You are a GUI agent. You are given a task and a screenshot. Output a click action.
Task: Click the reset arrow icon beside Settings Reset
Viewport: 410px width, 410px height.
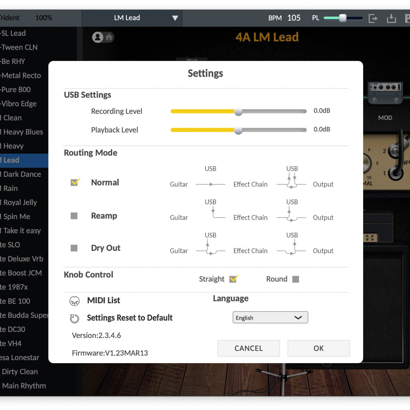point(74,318)
